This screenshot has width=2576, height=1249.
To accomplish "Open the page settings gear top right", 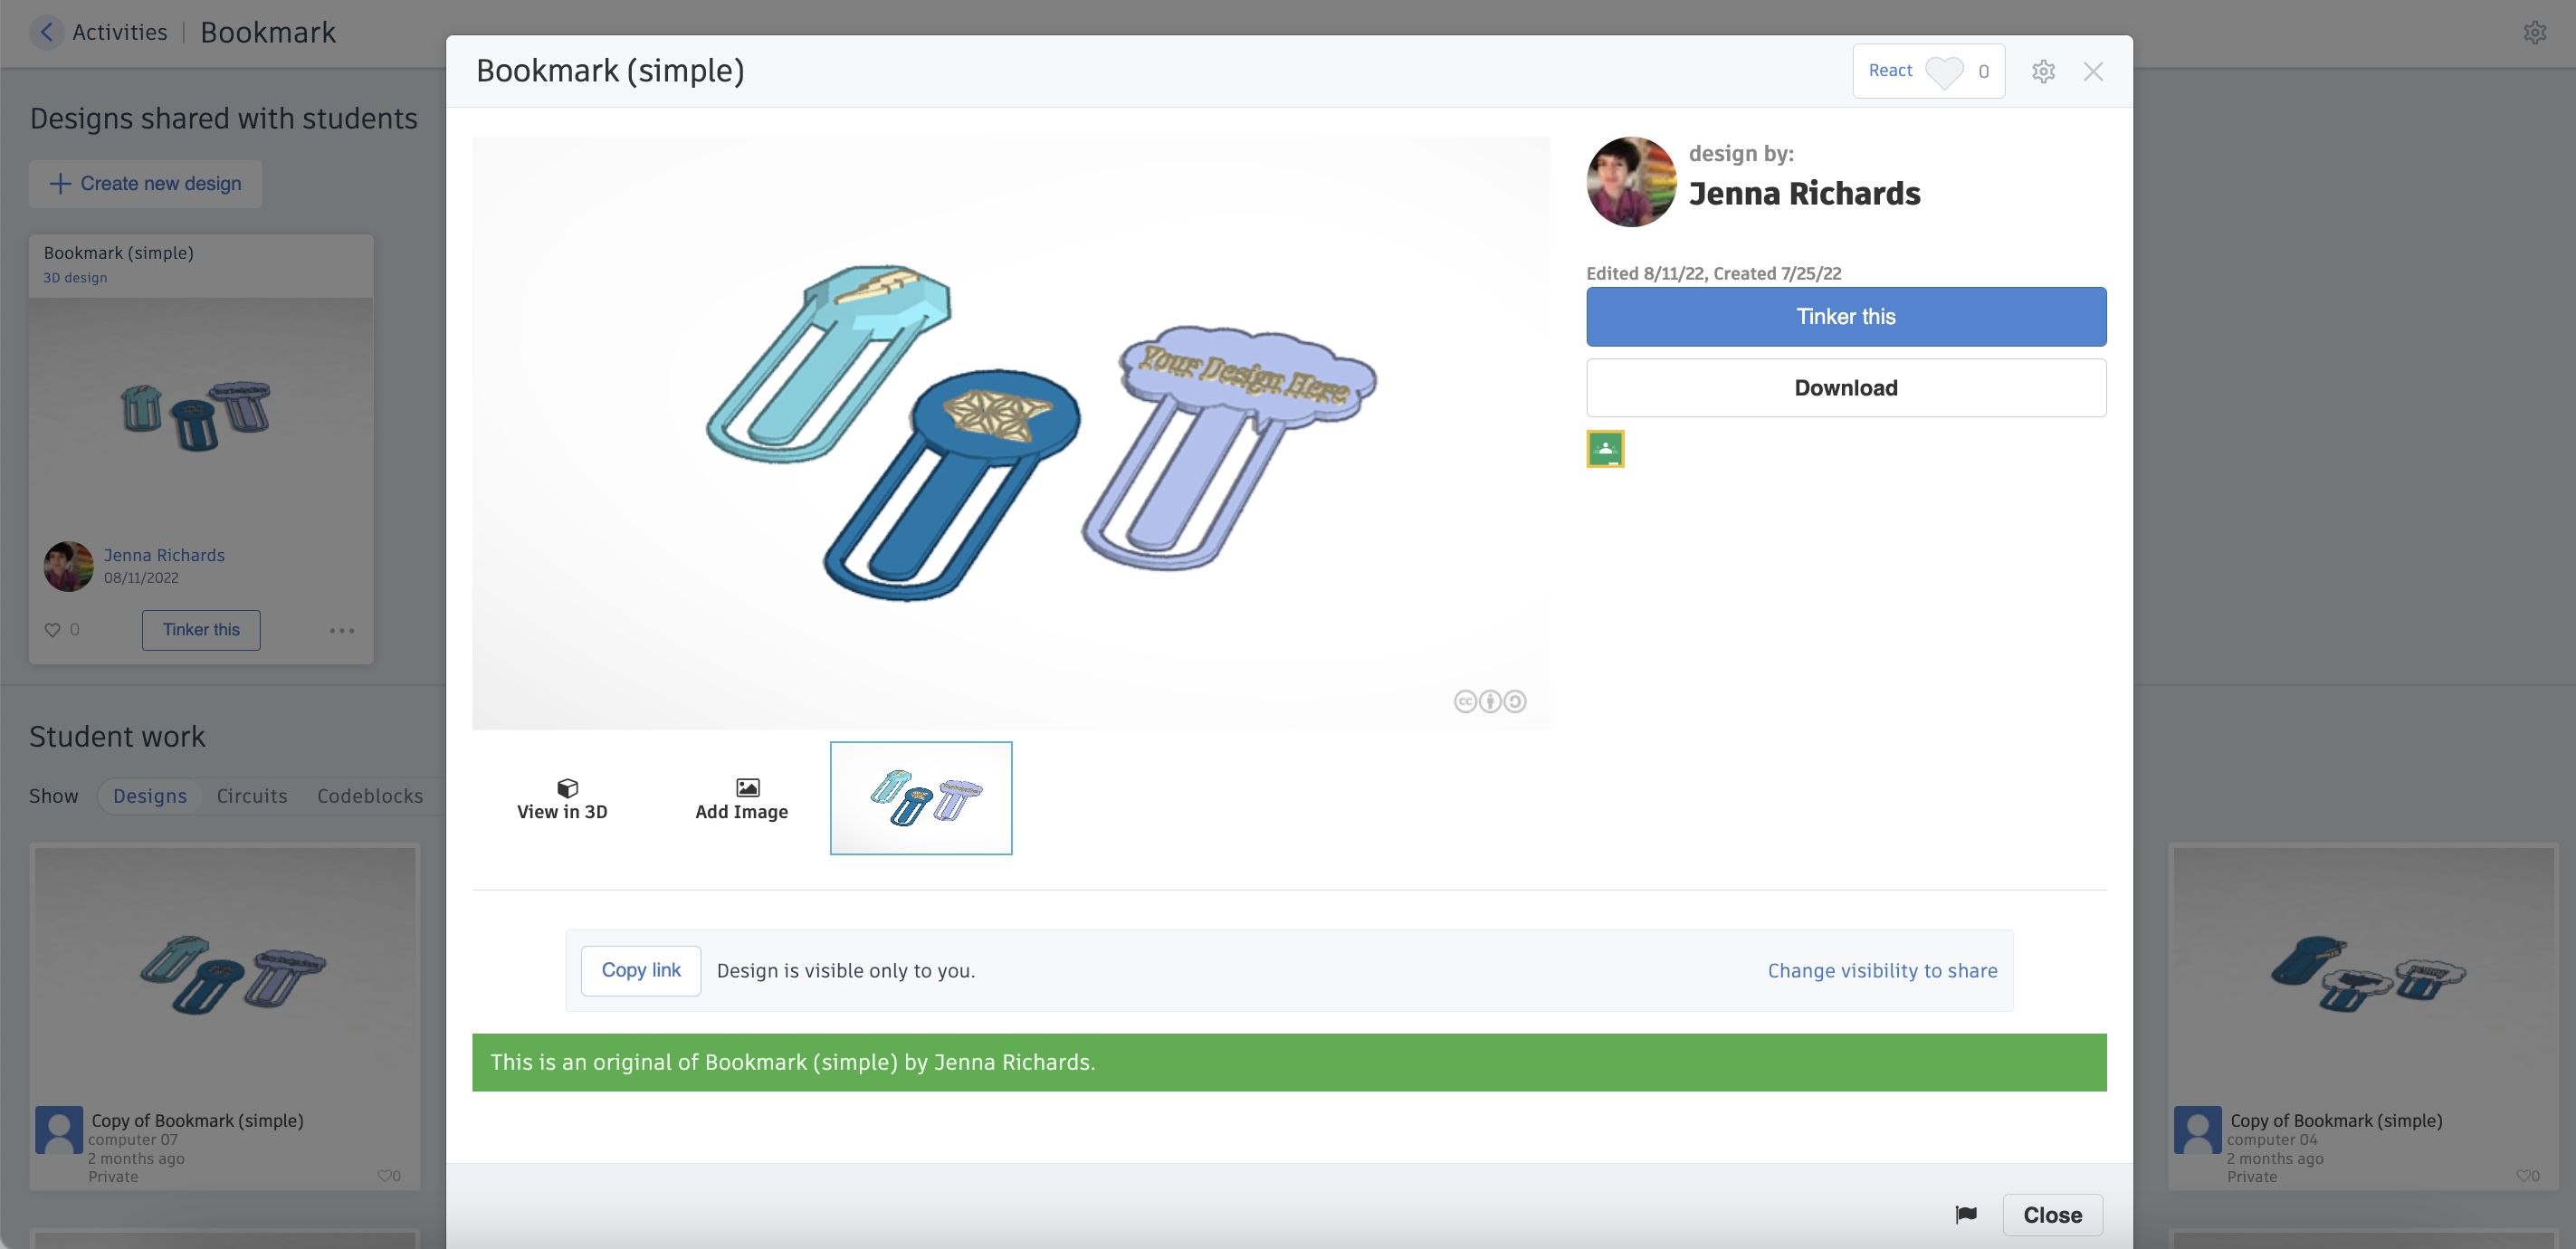I will point(2534,32).
